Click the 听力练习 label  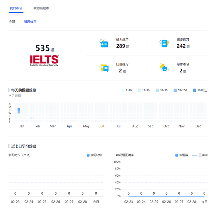click(122, 40)
